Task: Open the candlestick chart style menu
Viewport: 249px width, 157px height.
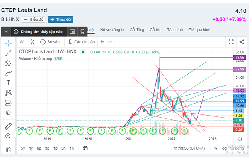Action: pyautogui.click(x=32, y=42)
